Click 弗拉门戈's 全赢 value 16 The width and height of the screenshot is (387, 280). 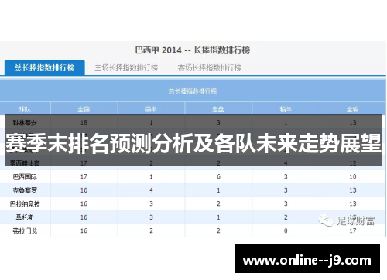click(x=84, y=230)
